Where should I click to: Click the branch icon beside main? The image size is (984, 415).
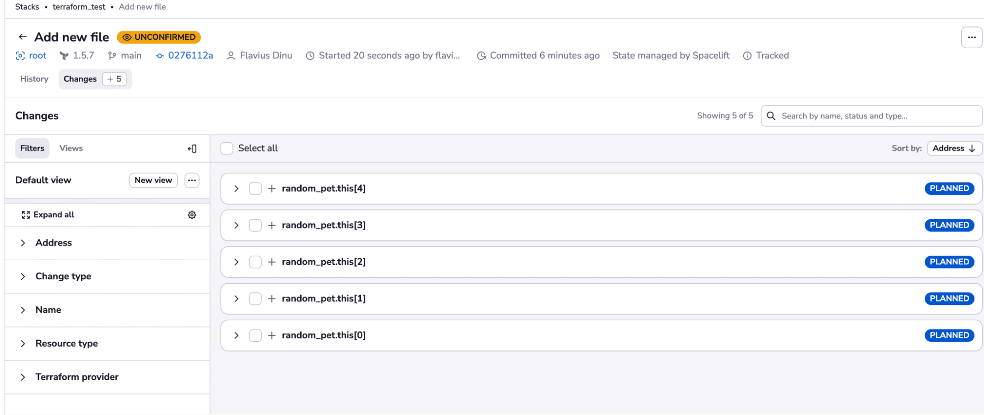point(112,56)
